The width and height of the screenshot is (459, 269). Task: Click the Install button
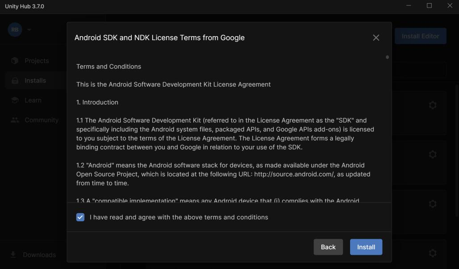[x=366, y=247]
